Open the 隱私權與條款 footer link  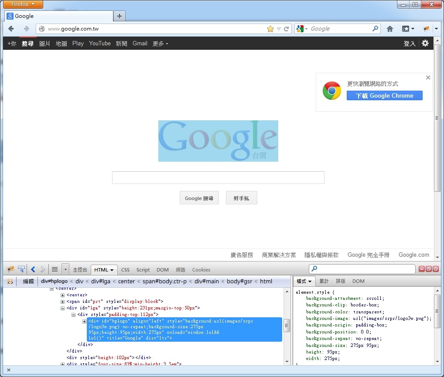[321, 255]
